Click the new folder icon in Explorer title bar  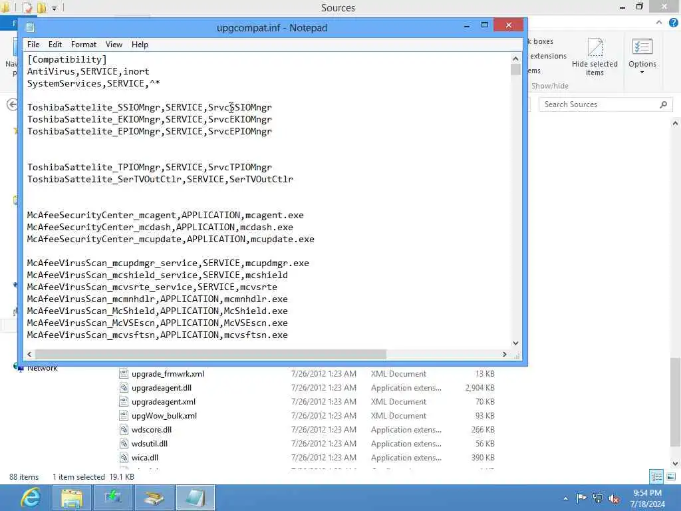tap(42, 8)
